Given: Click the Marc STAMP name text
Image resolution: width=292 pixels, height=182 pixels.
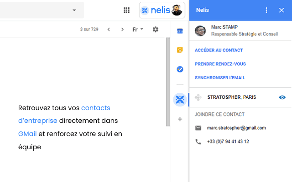Looking at the screenshot, I should 224,27.
